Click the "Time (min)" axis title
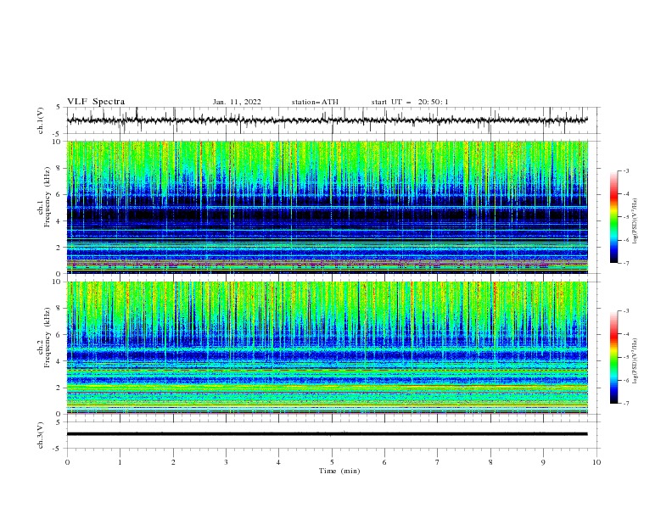This screenshot has width=672, height=519. (339, 471)
